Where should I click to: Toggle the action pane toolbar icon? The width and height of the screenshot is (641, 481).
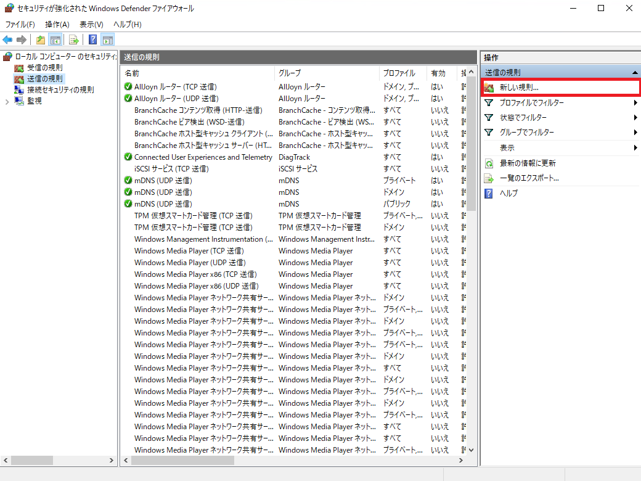[x=108, y=39]
